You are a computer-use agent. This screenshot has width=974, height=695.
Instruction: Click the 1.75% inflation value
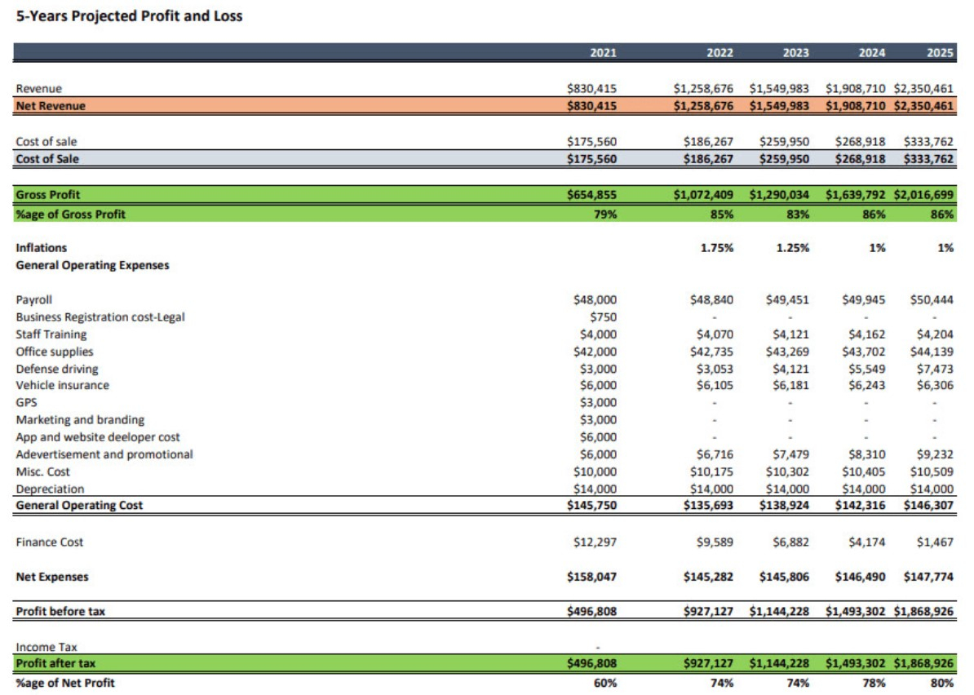(x=716, y=248)
